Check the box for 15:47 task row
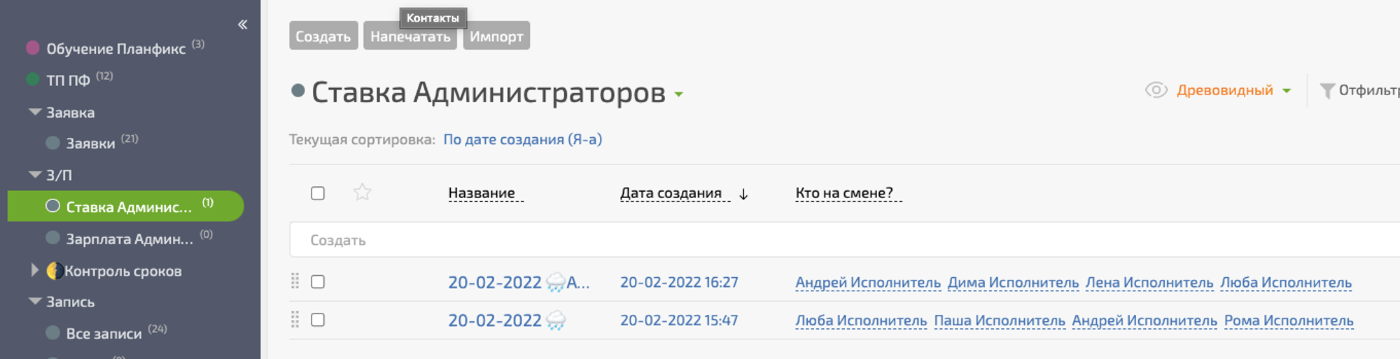This screenshot has width=1400, height=359. tap(318, 320)
